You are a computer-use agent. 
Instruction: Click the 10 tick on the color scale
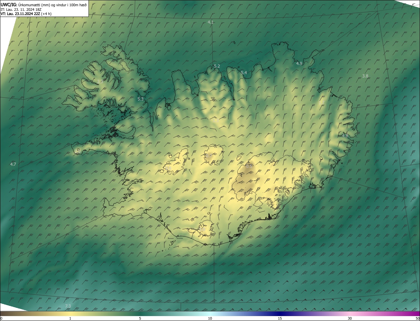pyautogui.click(x=210, y=318)
